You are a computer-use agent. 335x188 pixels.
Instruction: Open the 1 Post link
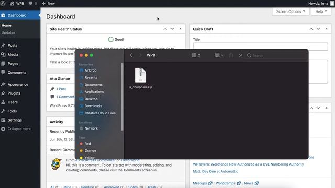point(61,89)
